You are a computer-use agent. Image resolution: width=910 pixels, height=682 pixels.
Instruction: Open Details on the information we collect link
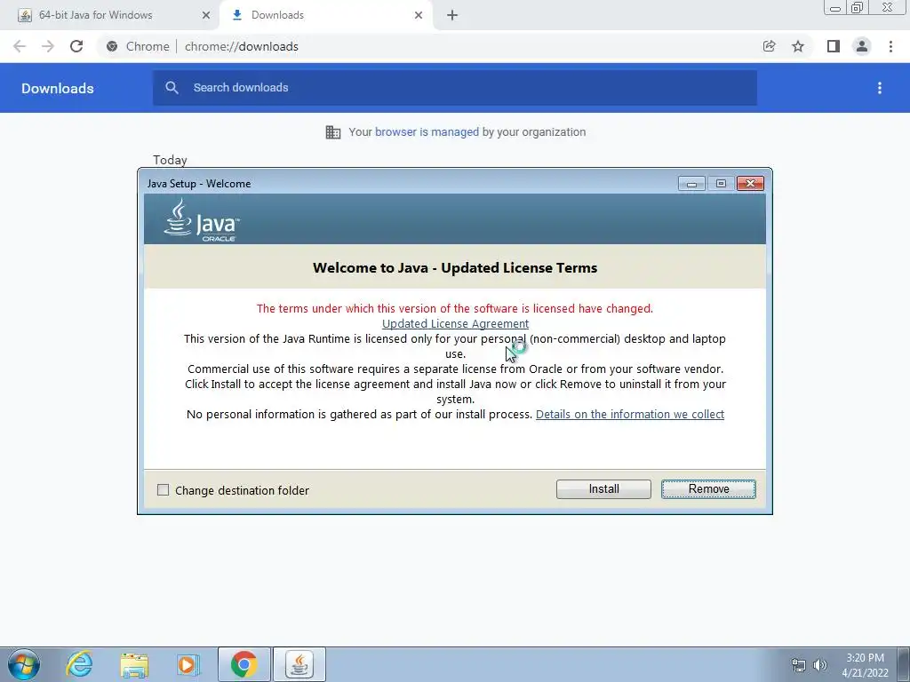click(x=630, y=414)
